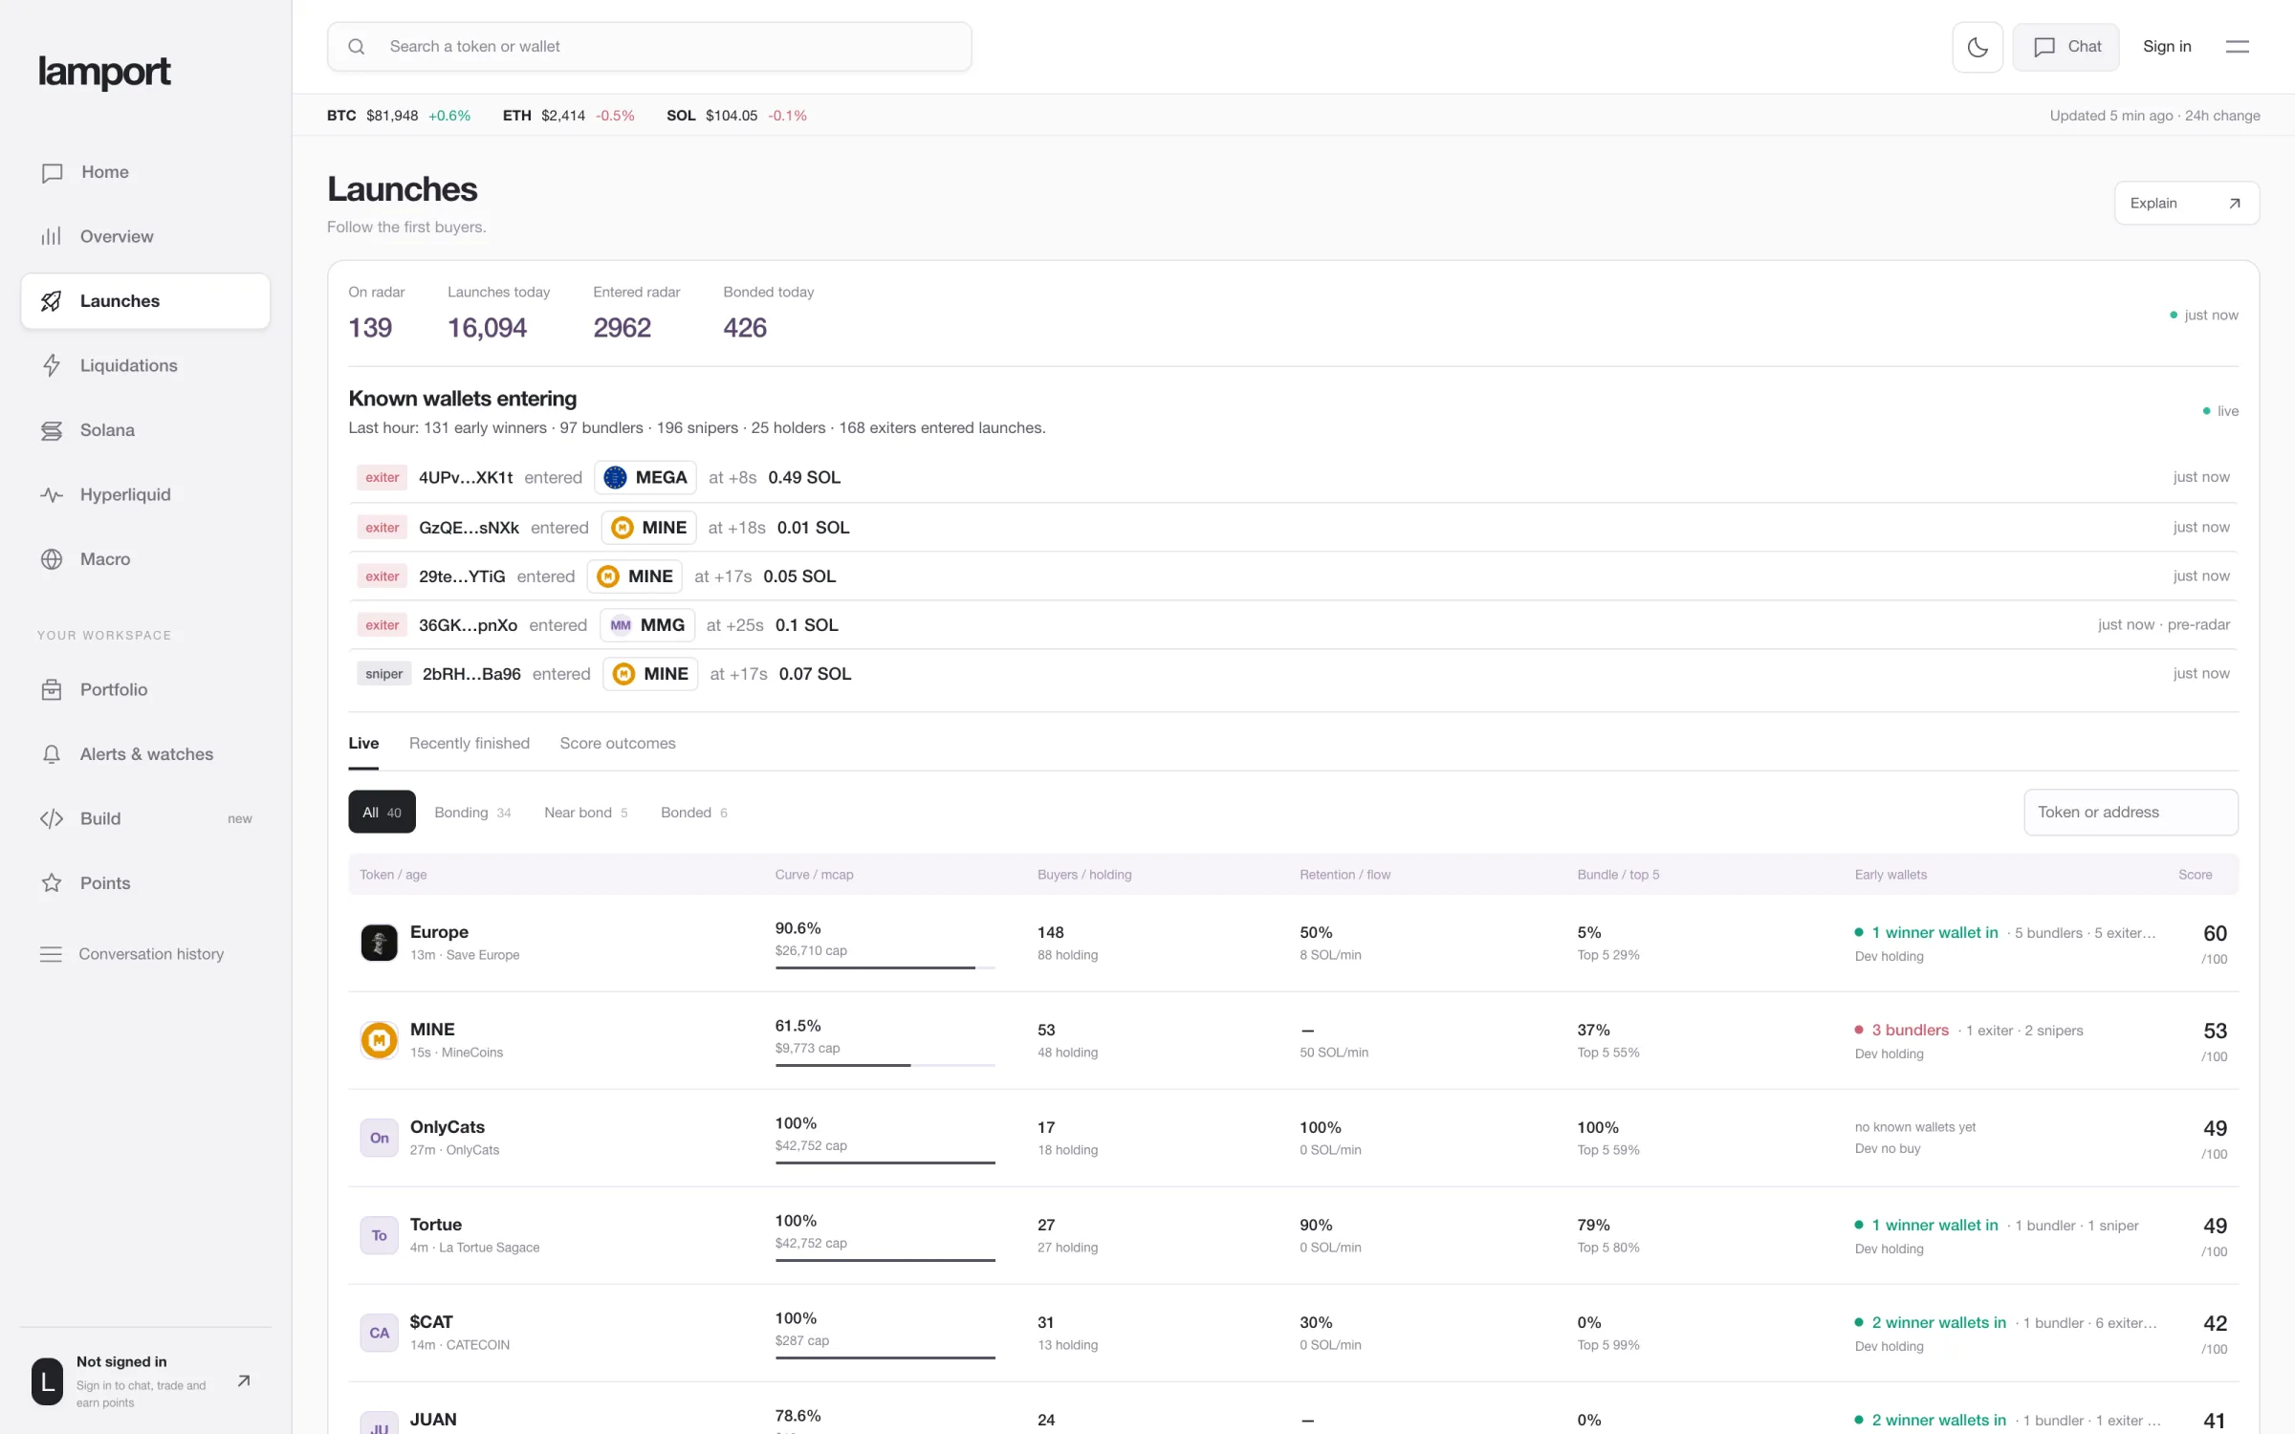Open the OnlyCats token row
The image size is (2295, 1434).
coord(1293,1138)
